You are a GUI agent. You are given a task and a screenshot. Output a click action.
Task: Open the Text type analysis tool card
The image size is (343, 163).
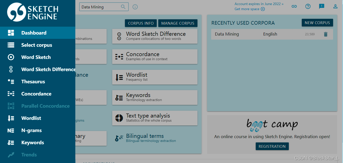155,118
